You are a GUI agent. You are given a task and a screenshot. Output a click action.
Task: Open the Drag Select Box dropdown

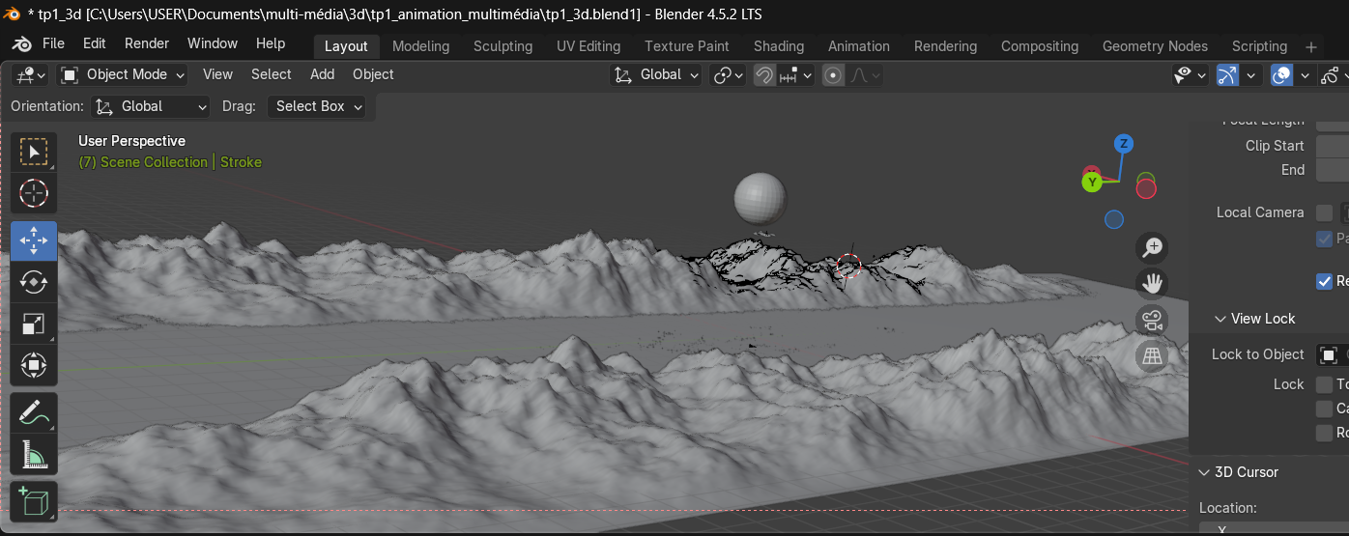(x=319, y=106)
